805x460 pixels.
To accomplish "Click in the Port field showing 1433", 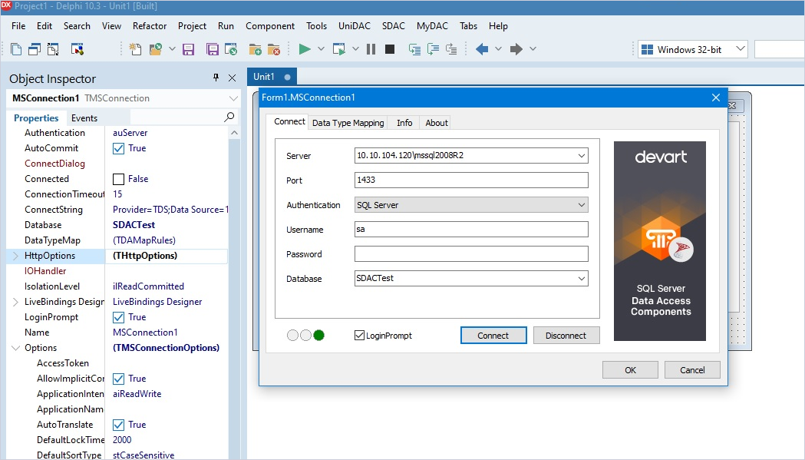I will [x=470, y=180].
